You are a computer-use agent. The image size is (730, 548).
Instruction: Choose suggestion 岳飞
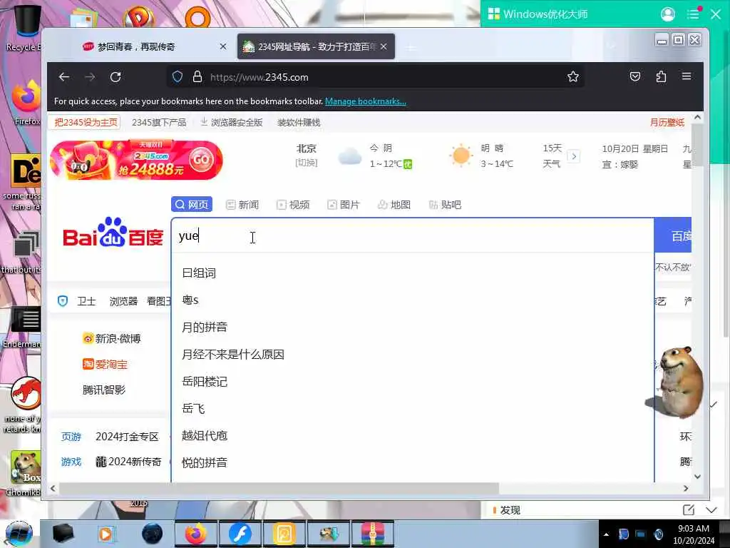(x=193, y=408)
